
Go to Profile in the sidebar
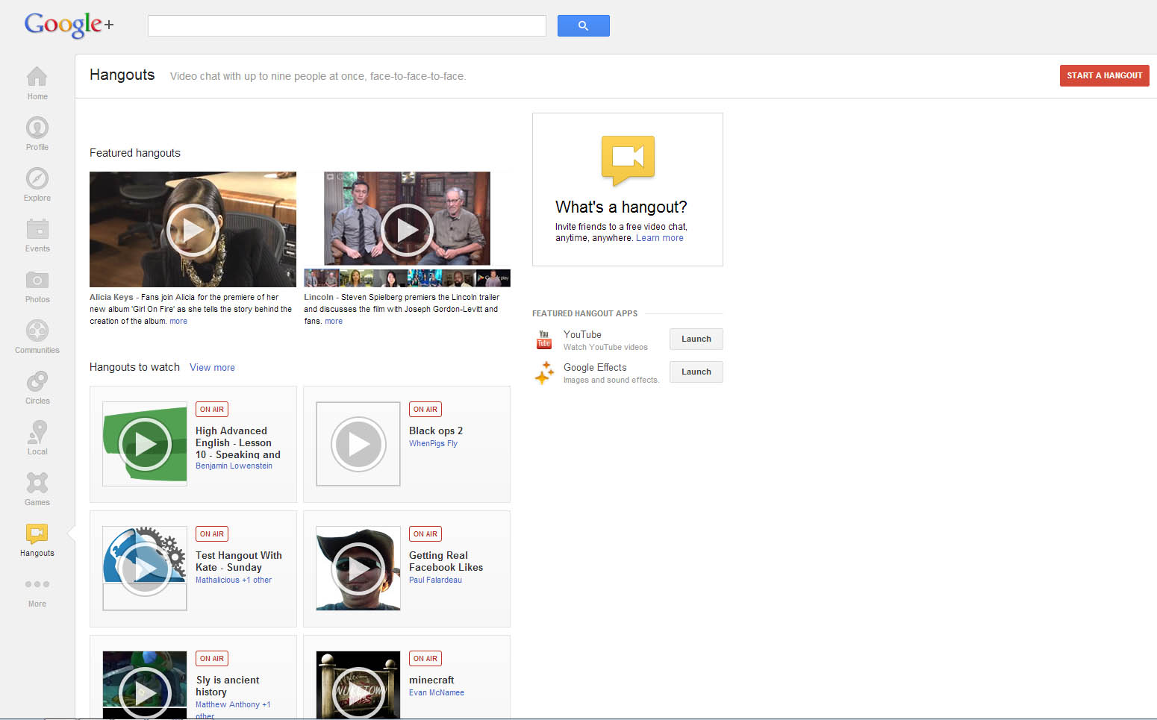37,128
